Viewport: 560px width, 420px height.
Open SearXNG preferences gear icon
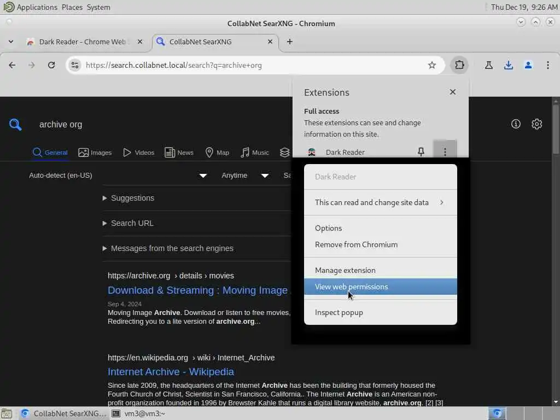pos(536,124)
